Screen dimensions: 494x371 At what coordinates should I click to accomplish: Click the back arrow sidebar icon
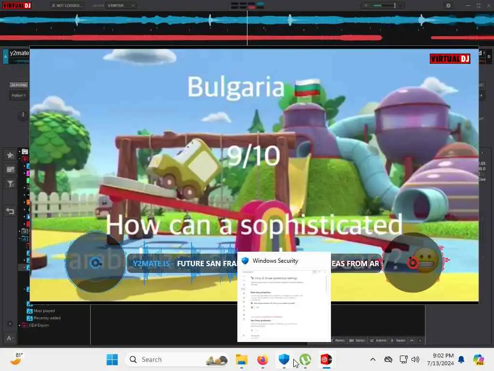(x=10, y=211)
